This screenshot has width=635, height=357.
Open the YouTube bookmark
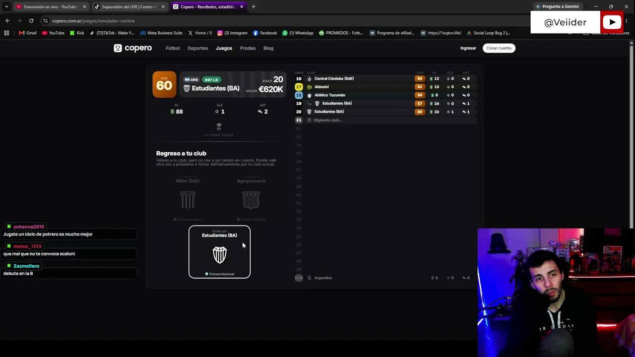click(x=53, y=33)
